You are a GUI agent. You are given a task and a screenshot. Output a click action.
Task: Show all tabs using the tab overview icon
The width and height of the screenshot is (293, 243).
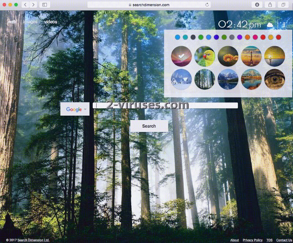(x=283, y=5)
